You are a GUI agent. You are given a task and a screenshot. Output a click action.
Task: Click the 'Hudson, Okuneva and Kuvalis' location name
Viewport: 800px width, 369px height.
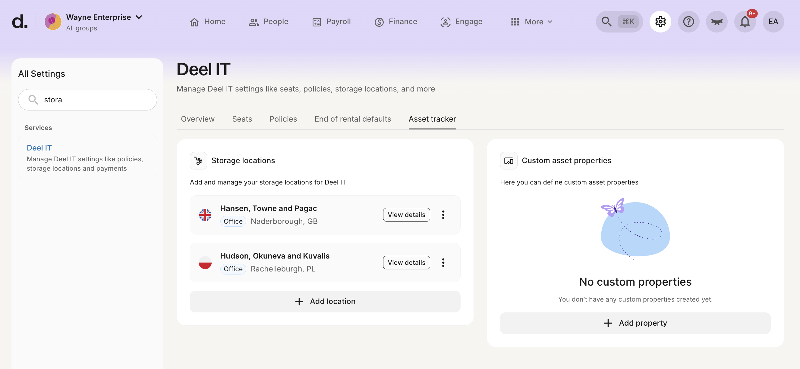(x=275, y=256)
